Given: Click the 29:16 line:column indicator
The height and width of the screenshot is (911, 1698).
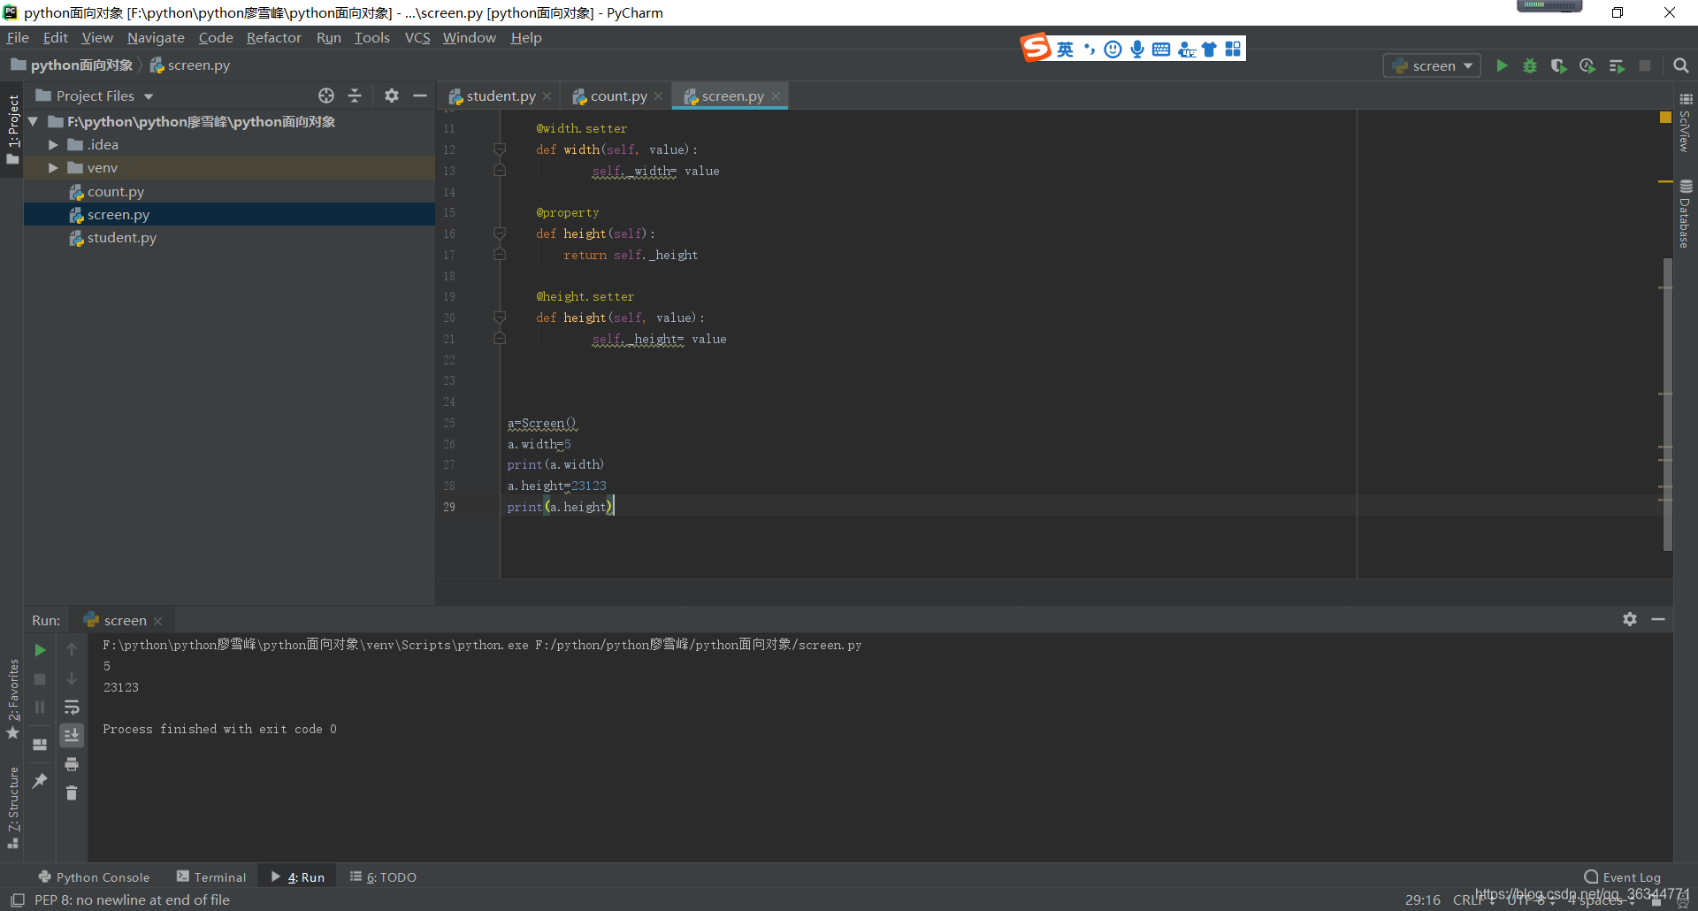Looking at the screenshot, I should [x=1422, y=900].
